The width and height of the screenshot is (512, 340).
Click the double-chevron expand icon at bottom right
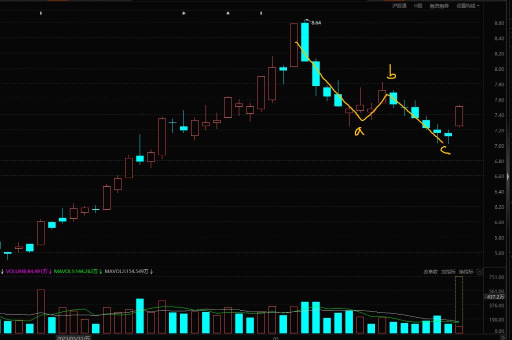[x=503, y=338]
